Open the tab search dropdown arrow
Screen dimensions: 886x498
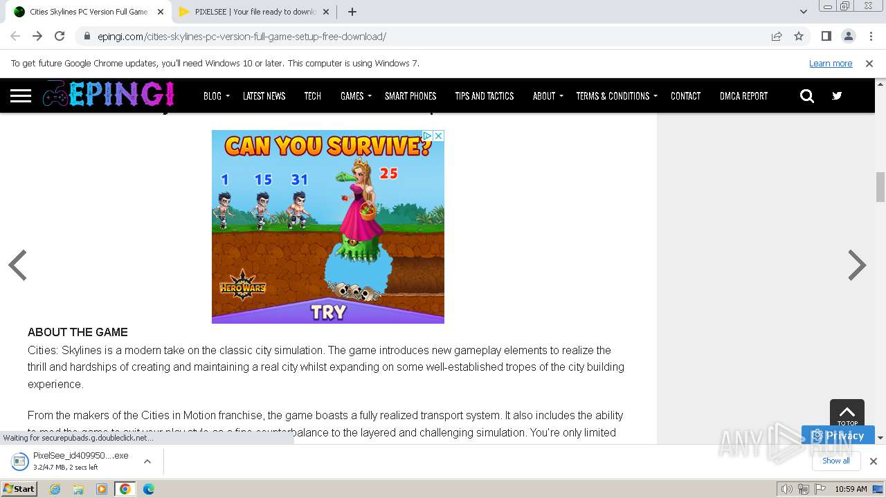pos(804,12)
